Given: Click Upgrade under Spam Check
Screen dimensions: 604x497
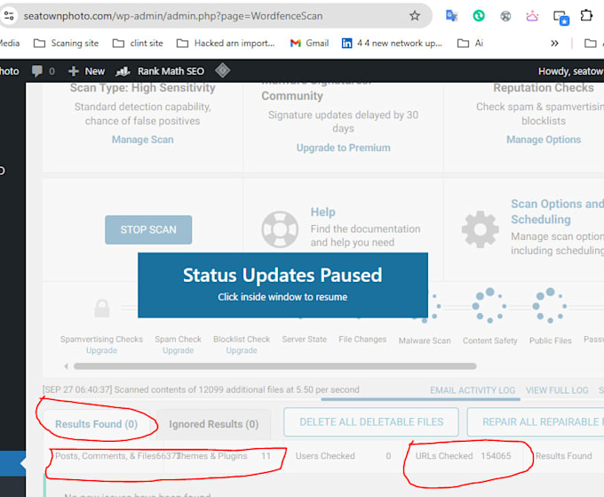Looking at the screenshot, I should tap(178, 350).
